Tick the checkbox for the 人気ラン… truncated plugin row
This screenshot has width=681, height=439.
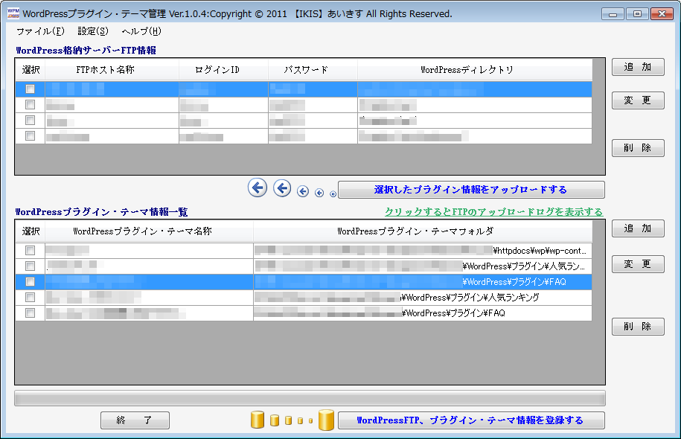30,266
